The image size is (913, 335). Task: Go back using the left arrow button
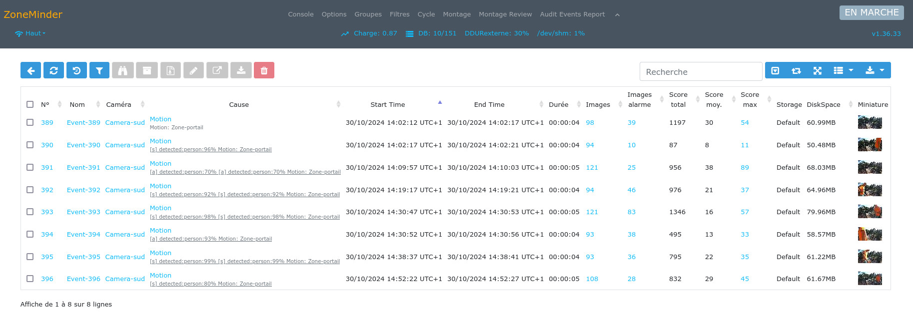(30, 70)
